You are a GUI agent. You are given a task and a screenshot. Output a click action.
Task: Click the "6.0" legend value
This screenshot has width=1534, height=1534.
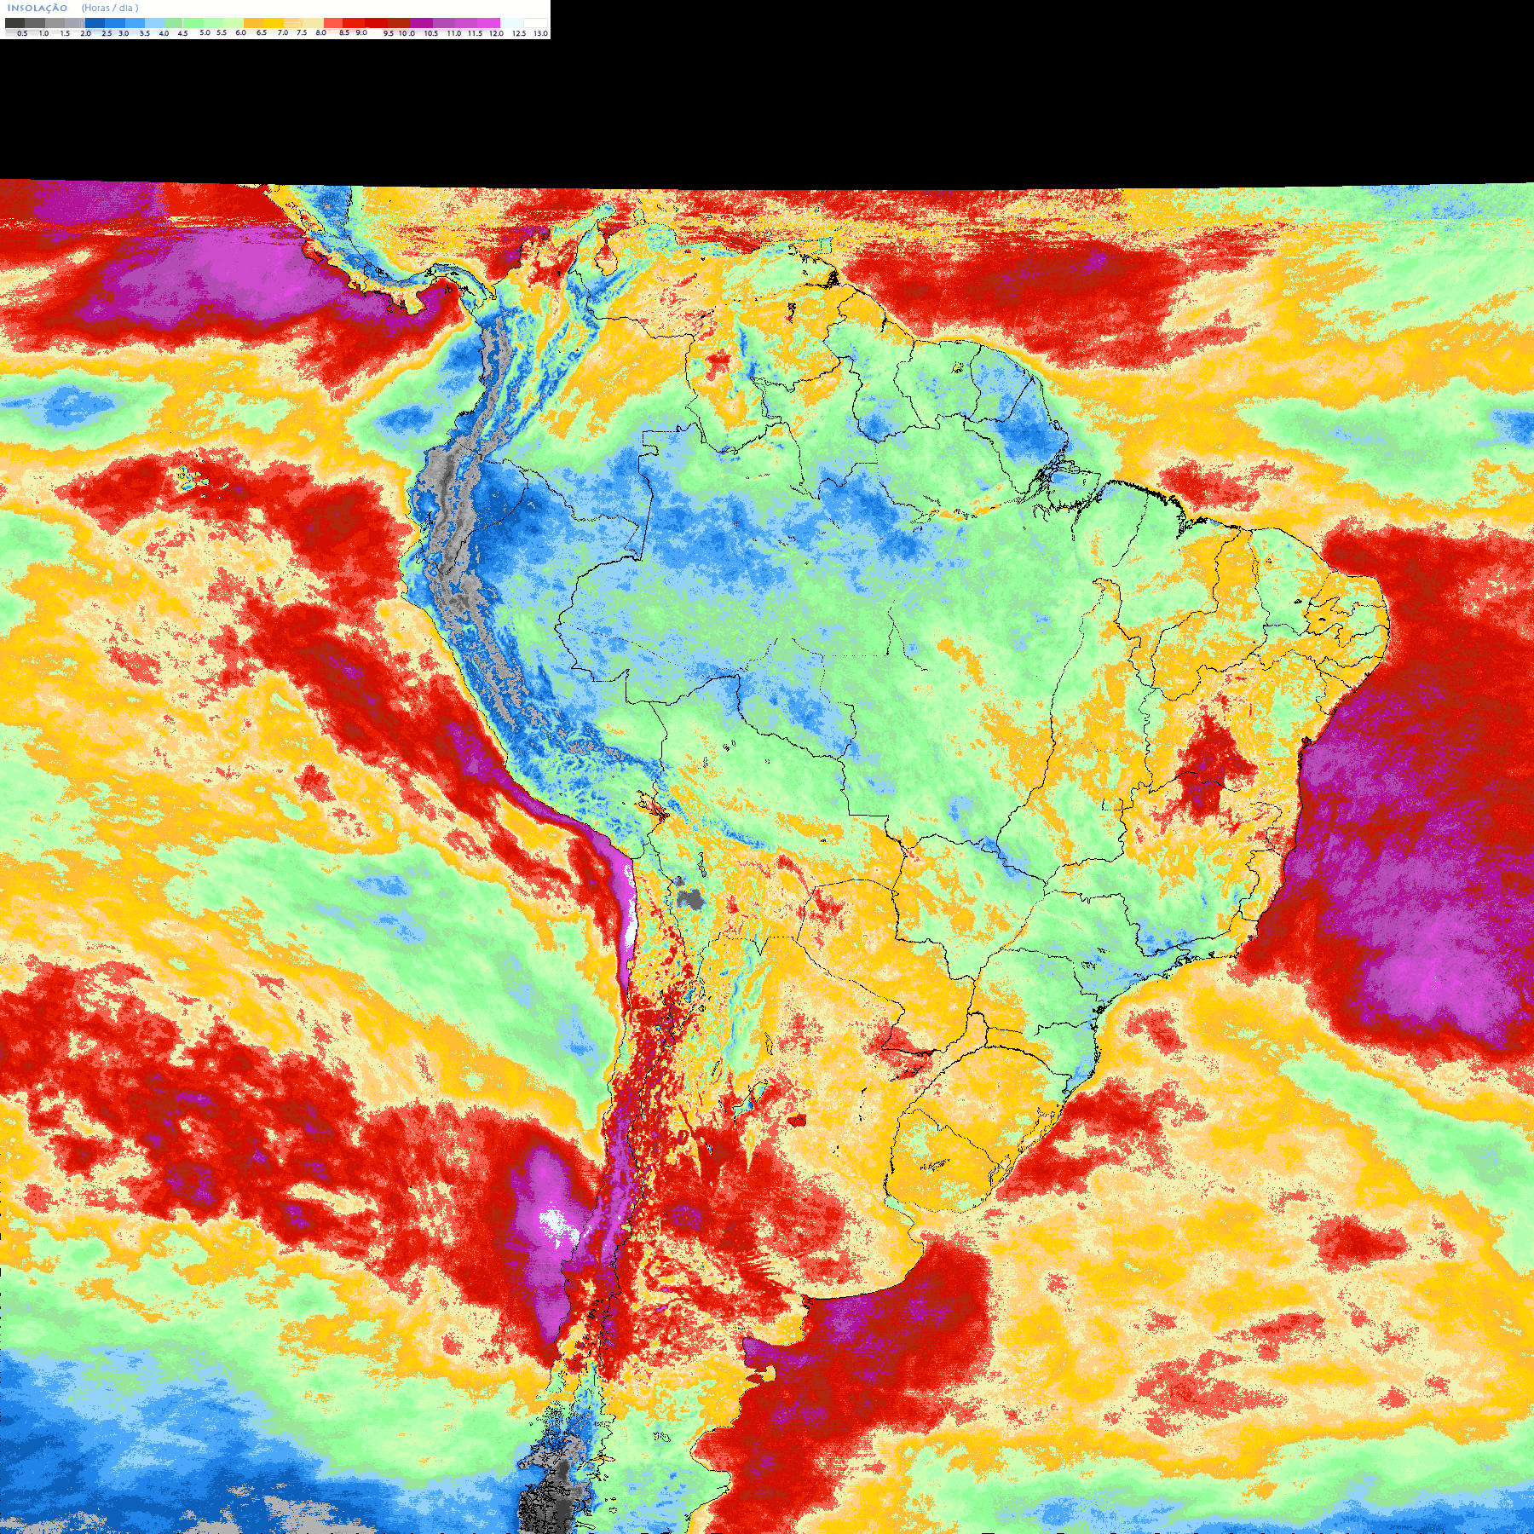point(240,32)
